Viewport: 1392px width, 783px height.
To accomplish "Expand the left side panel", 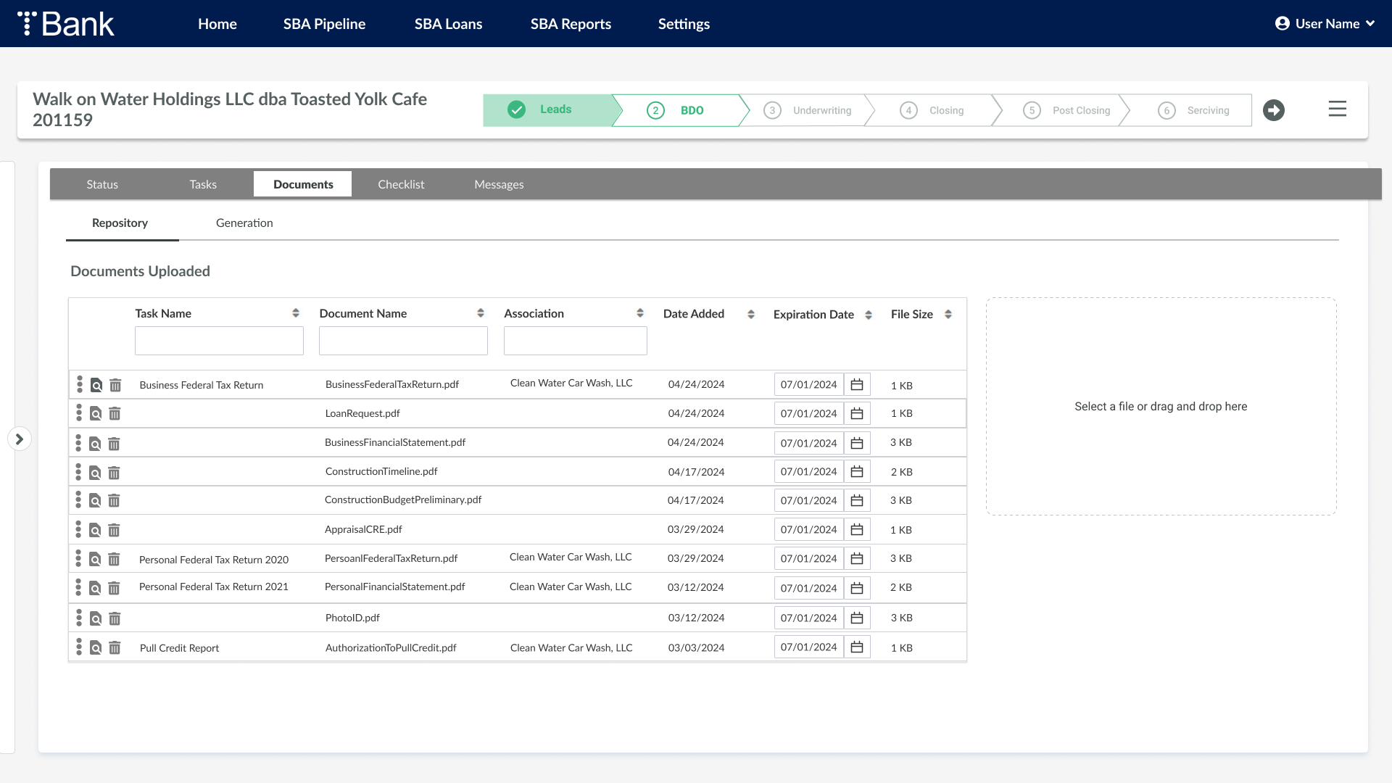I will [20, 439].
